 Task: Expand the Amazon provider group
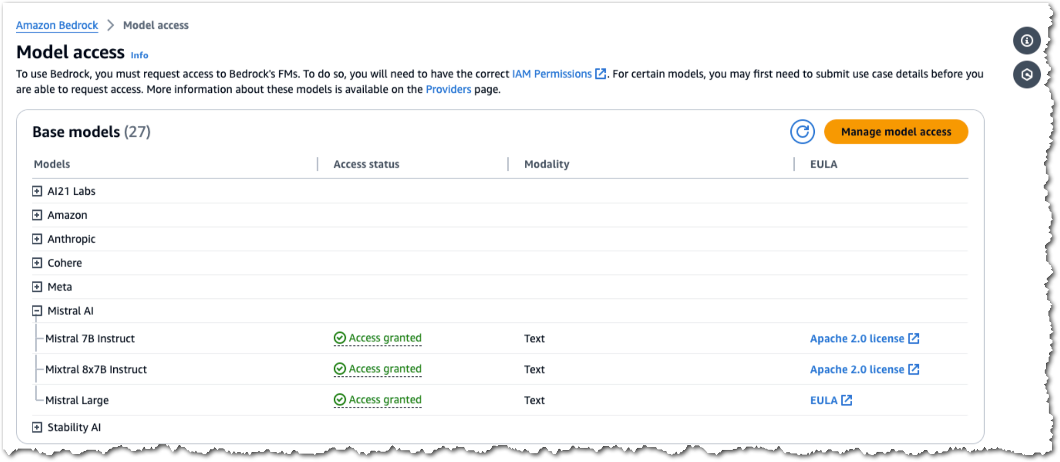(x=37, y=215)
